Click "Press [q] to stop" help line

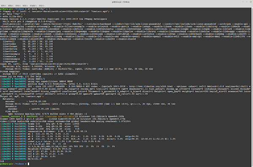point(21,76)
